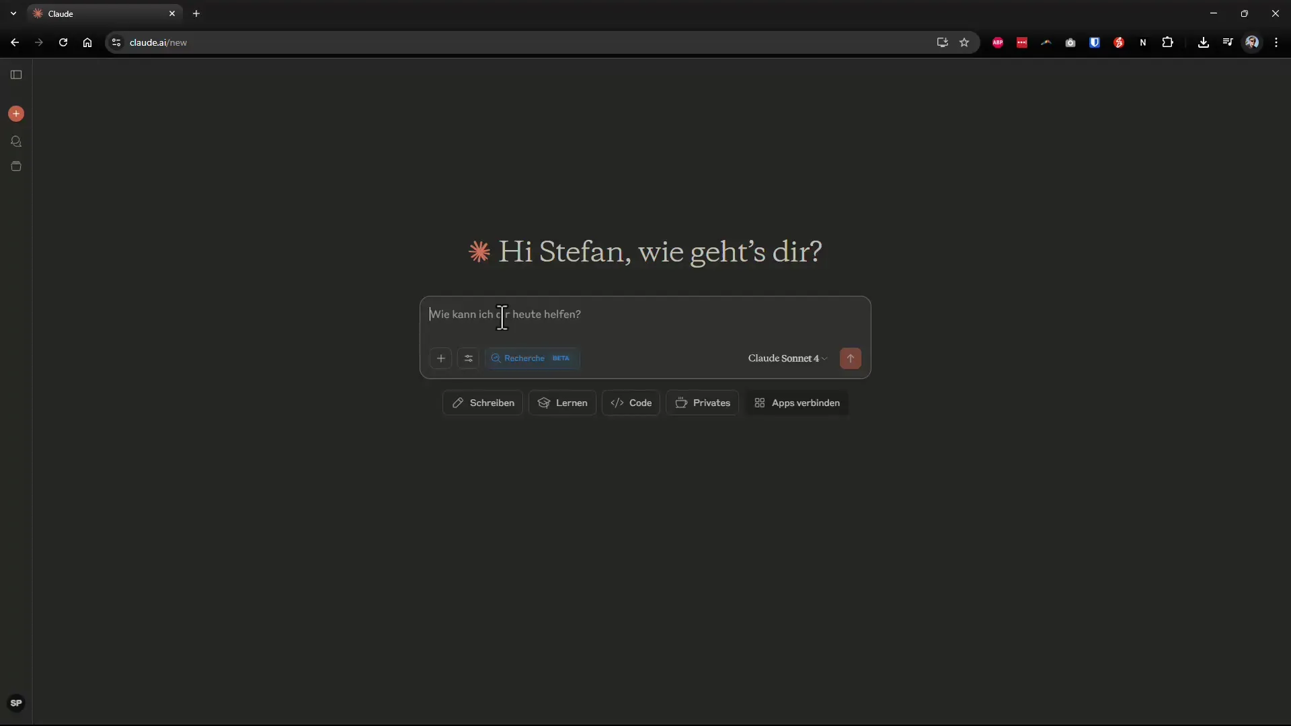1291x726 pixels.
Task: Click the plus attach button in prompt box
Action: tap(441, 358)
